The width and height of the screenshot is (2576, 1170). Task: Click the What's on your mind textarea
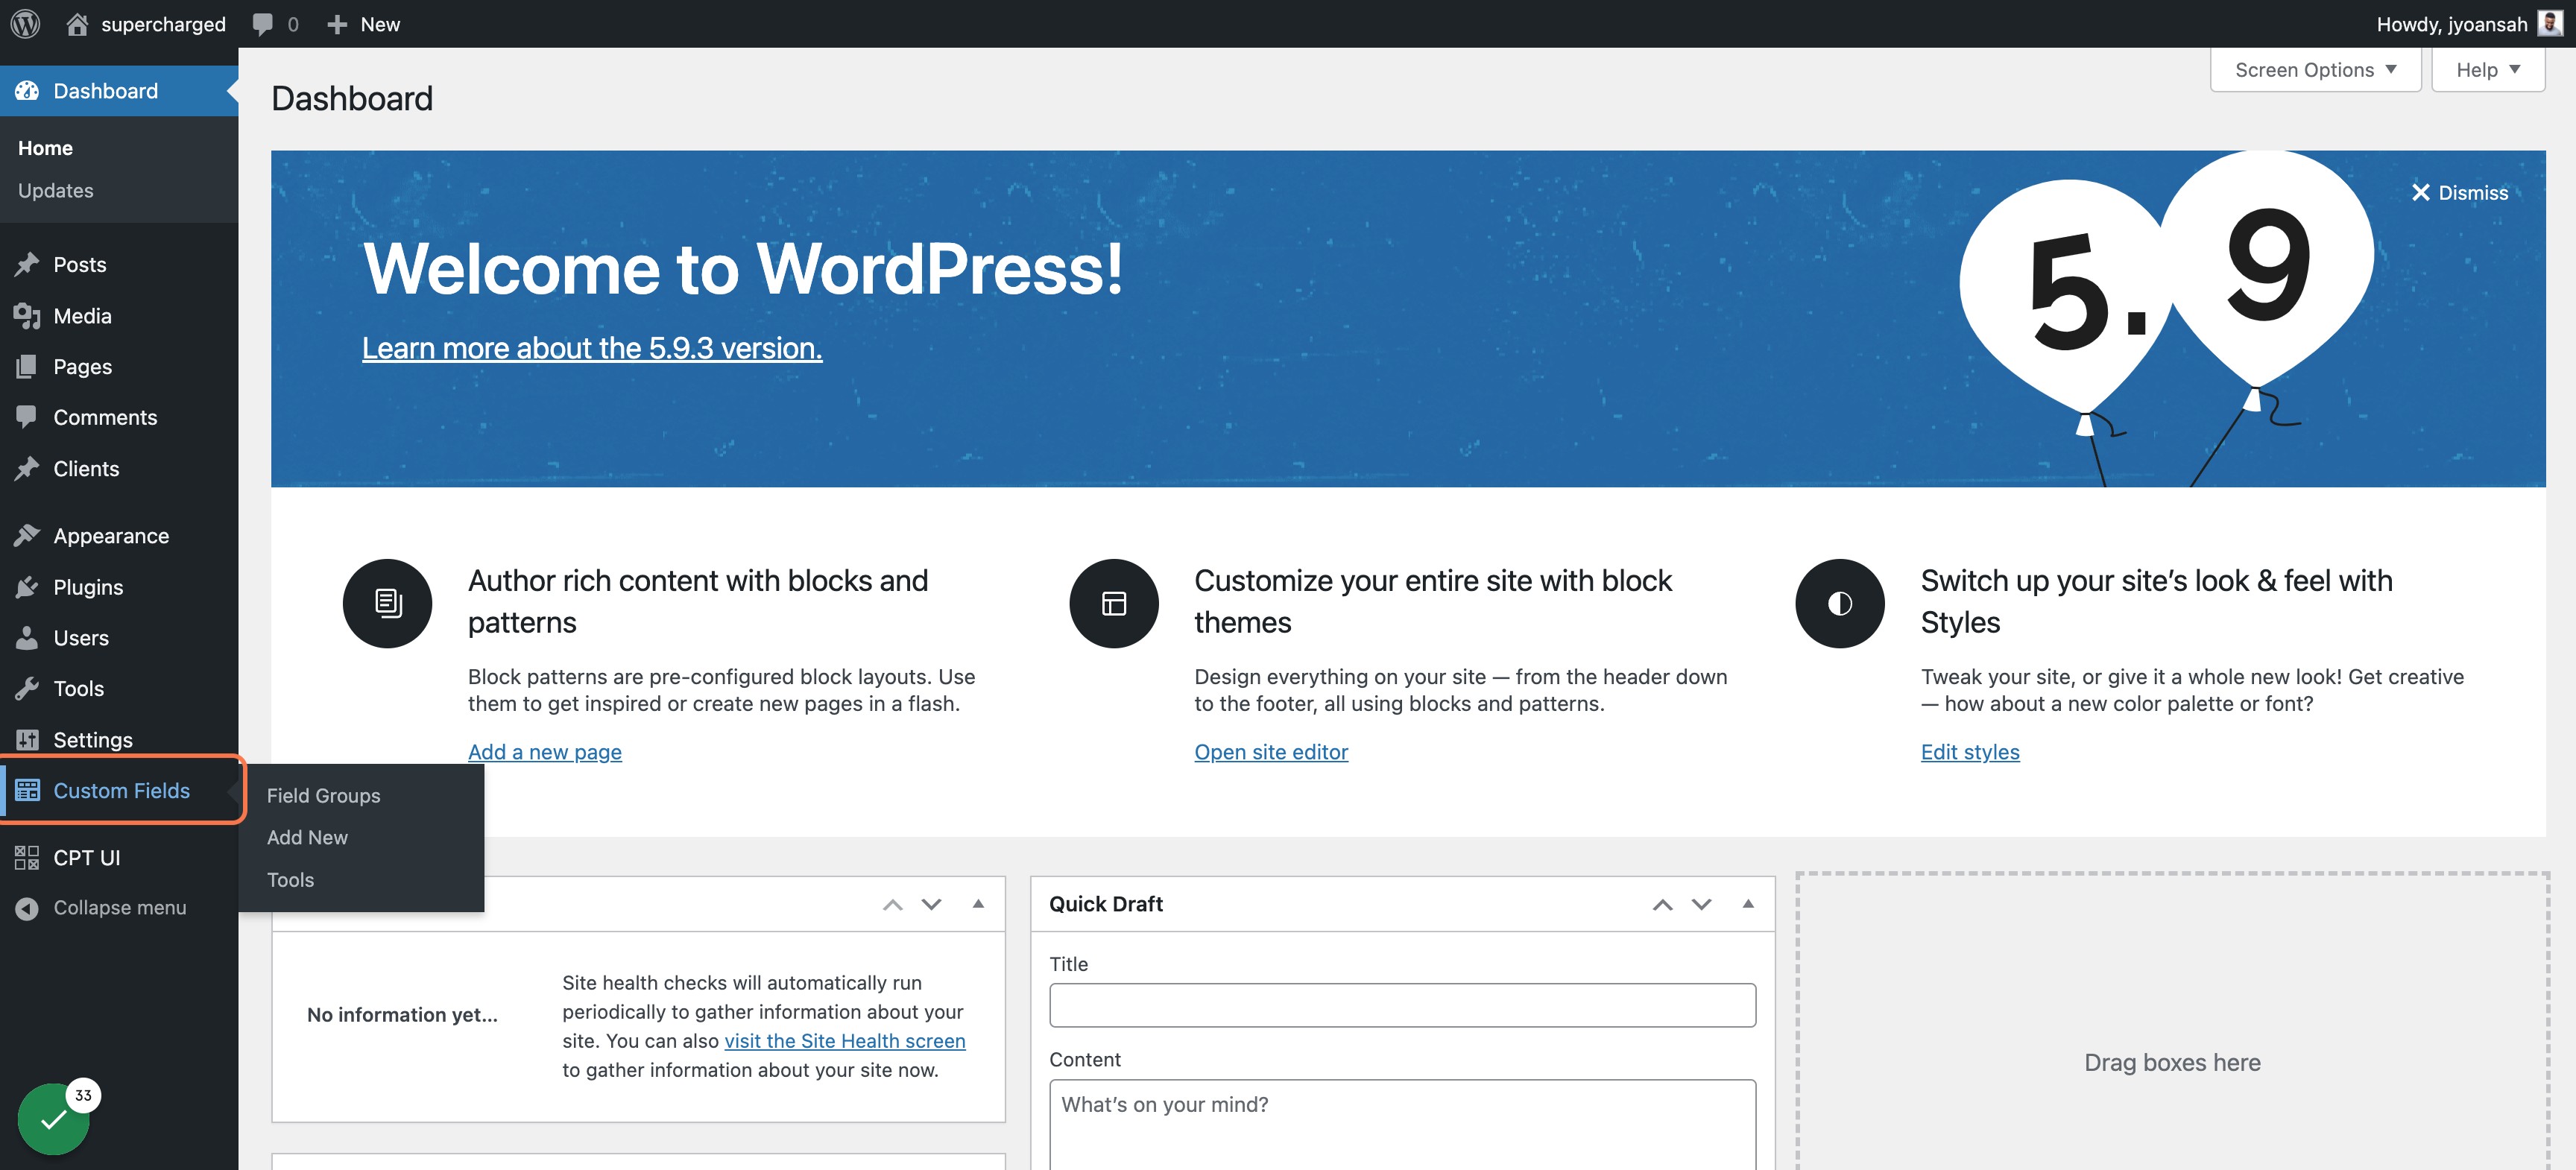pyautogui.click(x=1402, y=1124)
